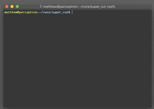
Task: Click the command line cursor after the prompt
Action: click(72, 12)
